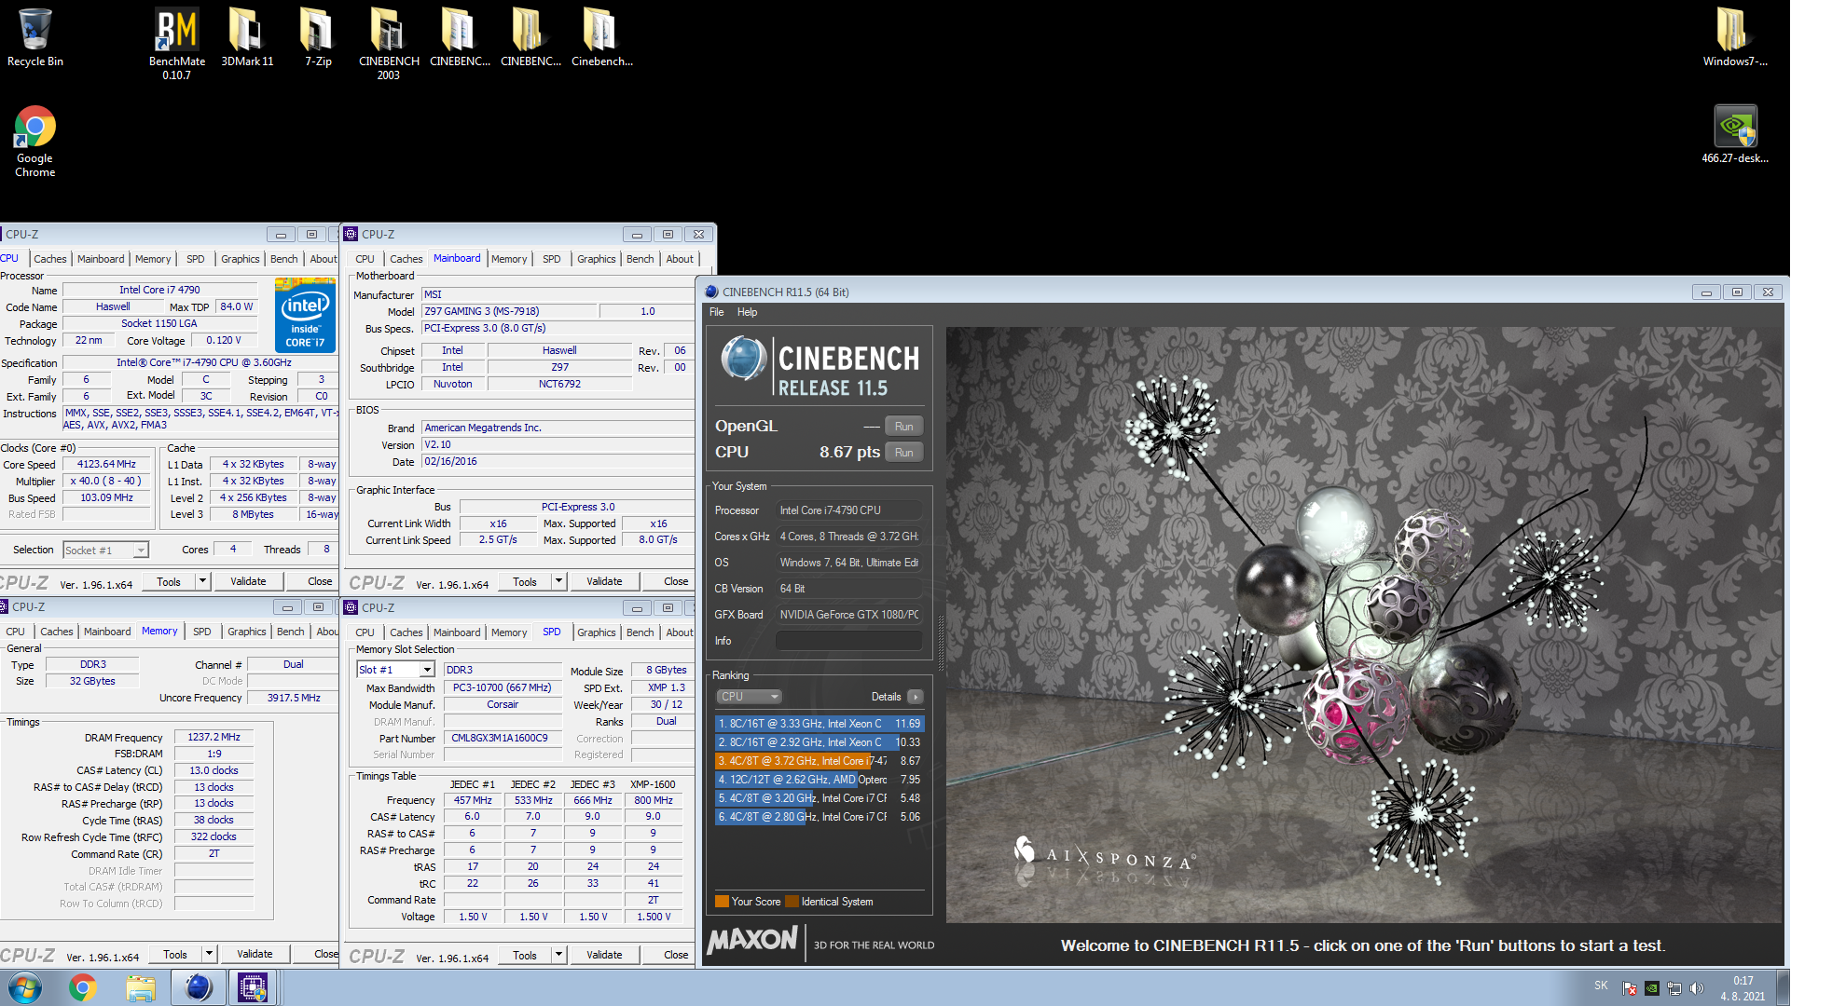Image resolution: width=1846 pixels, height=1006 pixels.
Task: Click the SK language indicator in the taskbar
Action: tap(1601, 986)
